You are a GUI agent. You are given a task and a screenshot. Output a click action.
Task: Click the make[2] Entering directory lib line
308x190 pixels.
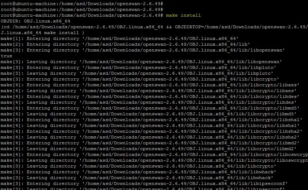point(125,44)
